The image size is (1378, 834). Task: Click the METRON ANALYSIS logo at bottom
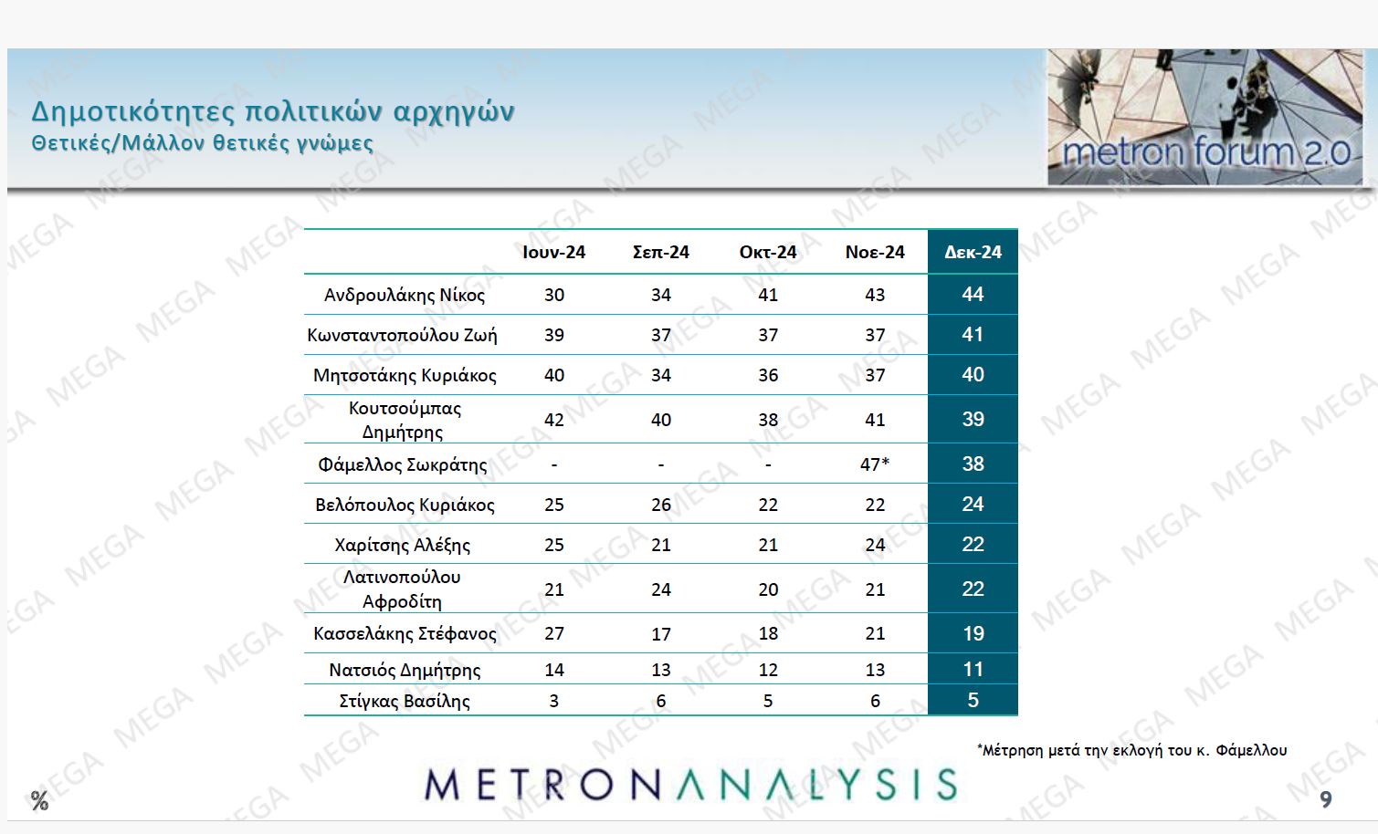click(690, 785)
